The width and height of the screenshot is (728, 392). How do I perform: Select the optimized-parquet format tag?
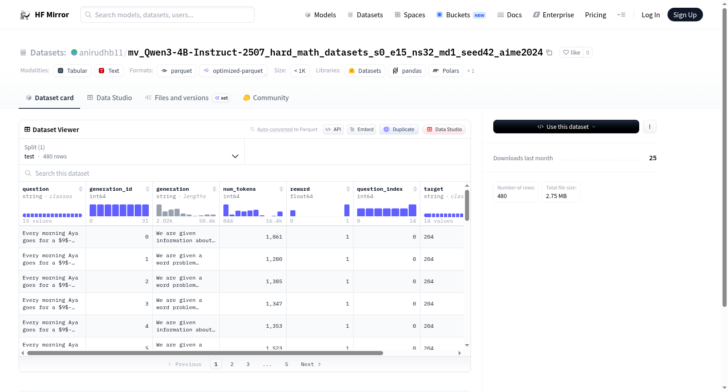click(x=233, y=71)
